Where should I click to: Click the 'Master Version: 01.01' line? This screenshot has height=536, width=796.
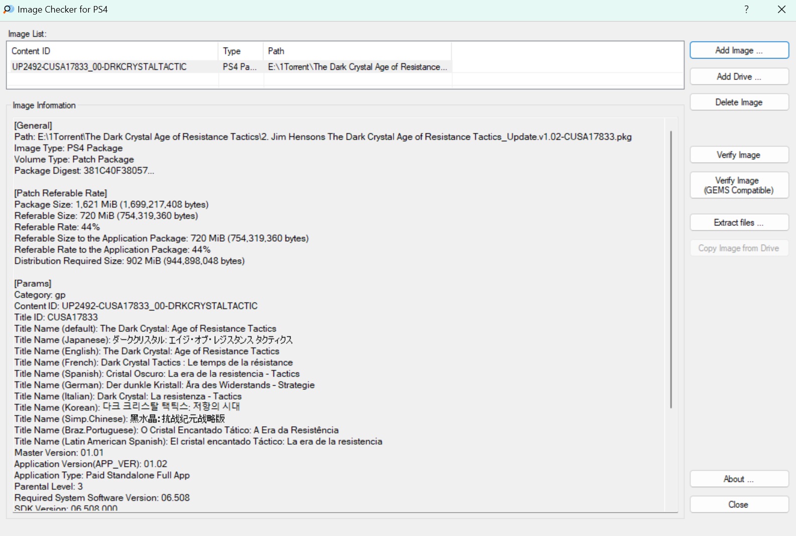click(x=59, y=453)
